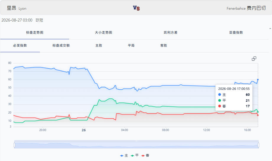Toggle the 主 series in chart legend

pos(124,155)
